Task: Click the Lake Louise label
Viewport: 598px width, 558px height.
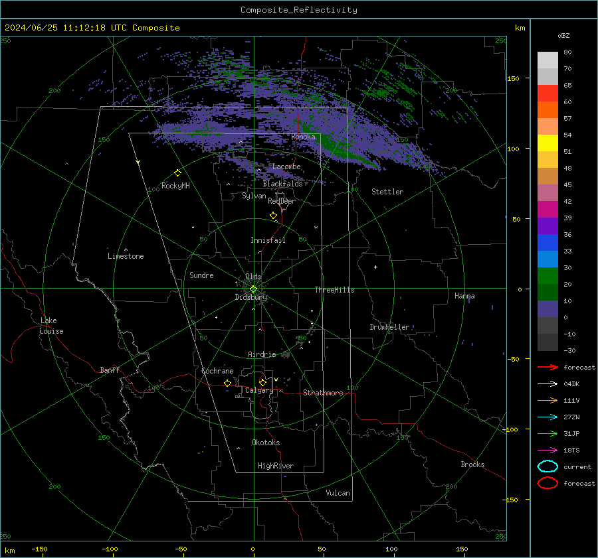Action: tap(51, 326)
